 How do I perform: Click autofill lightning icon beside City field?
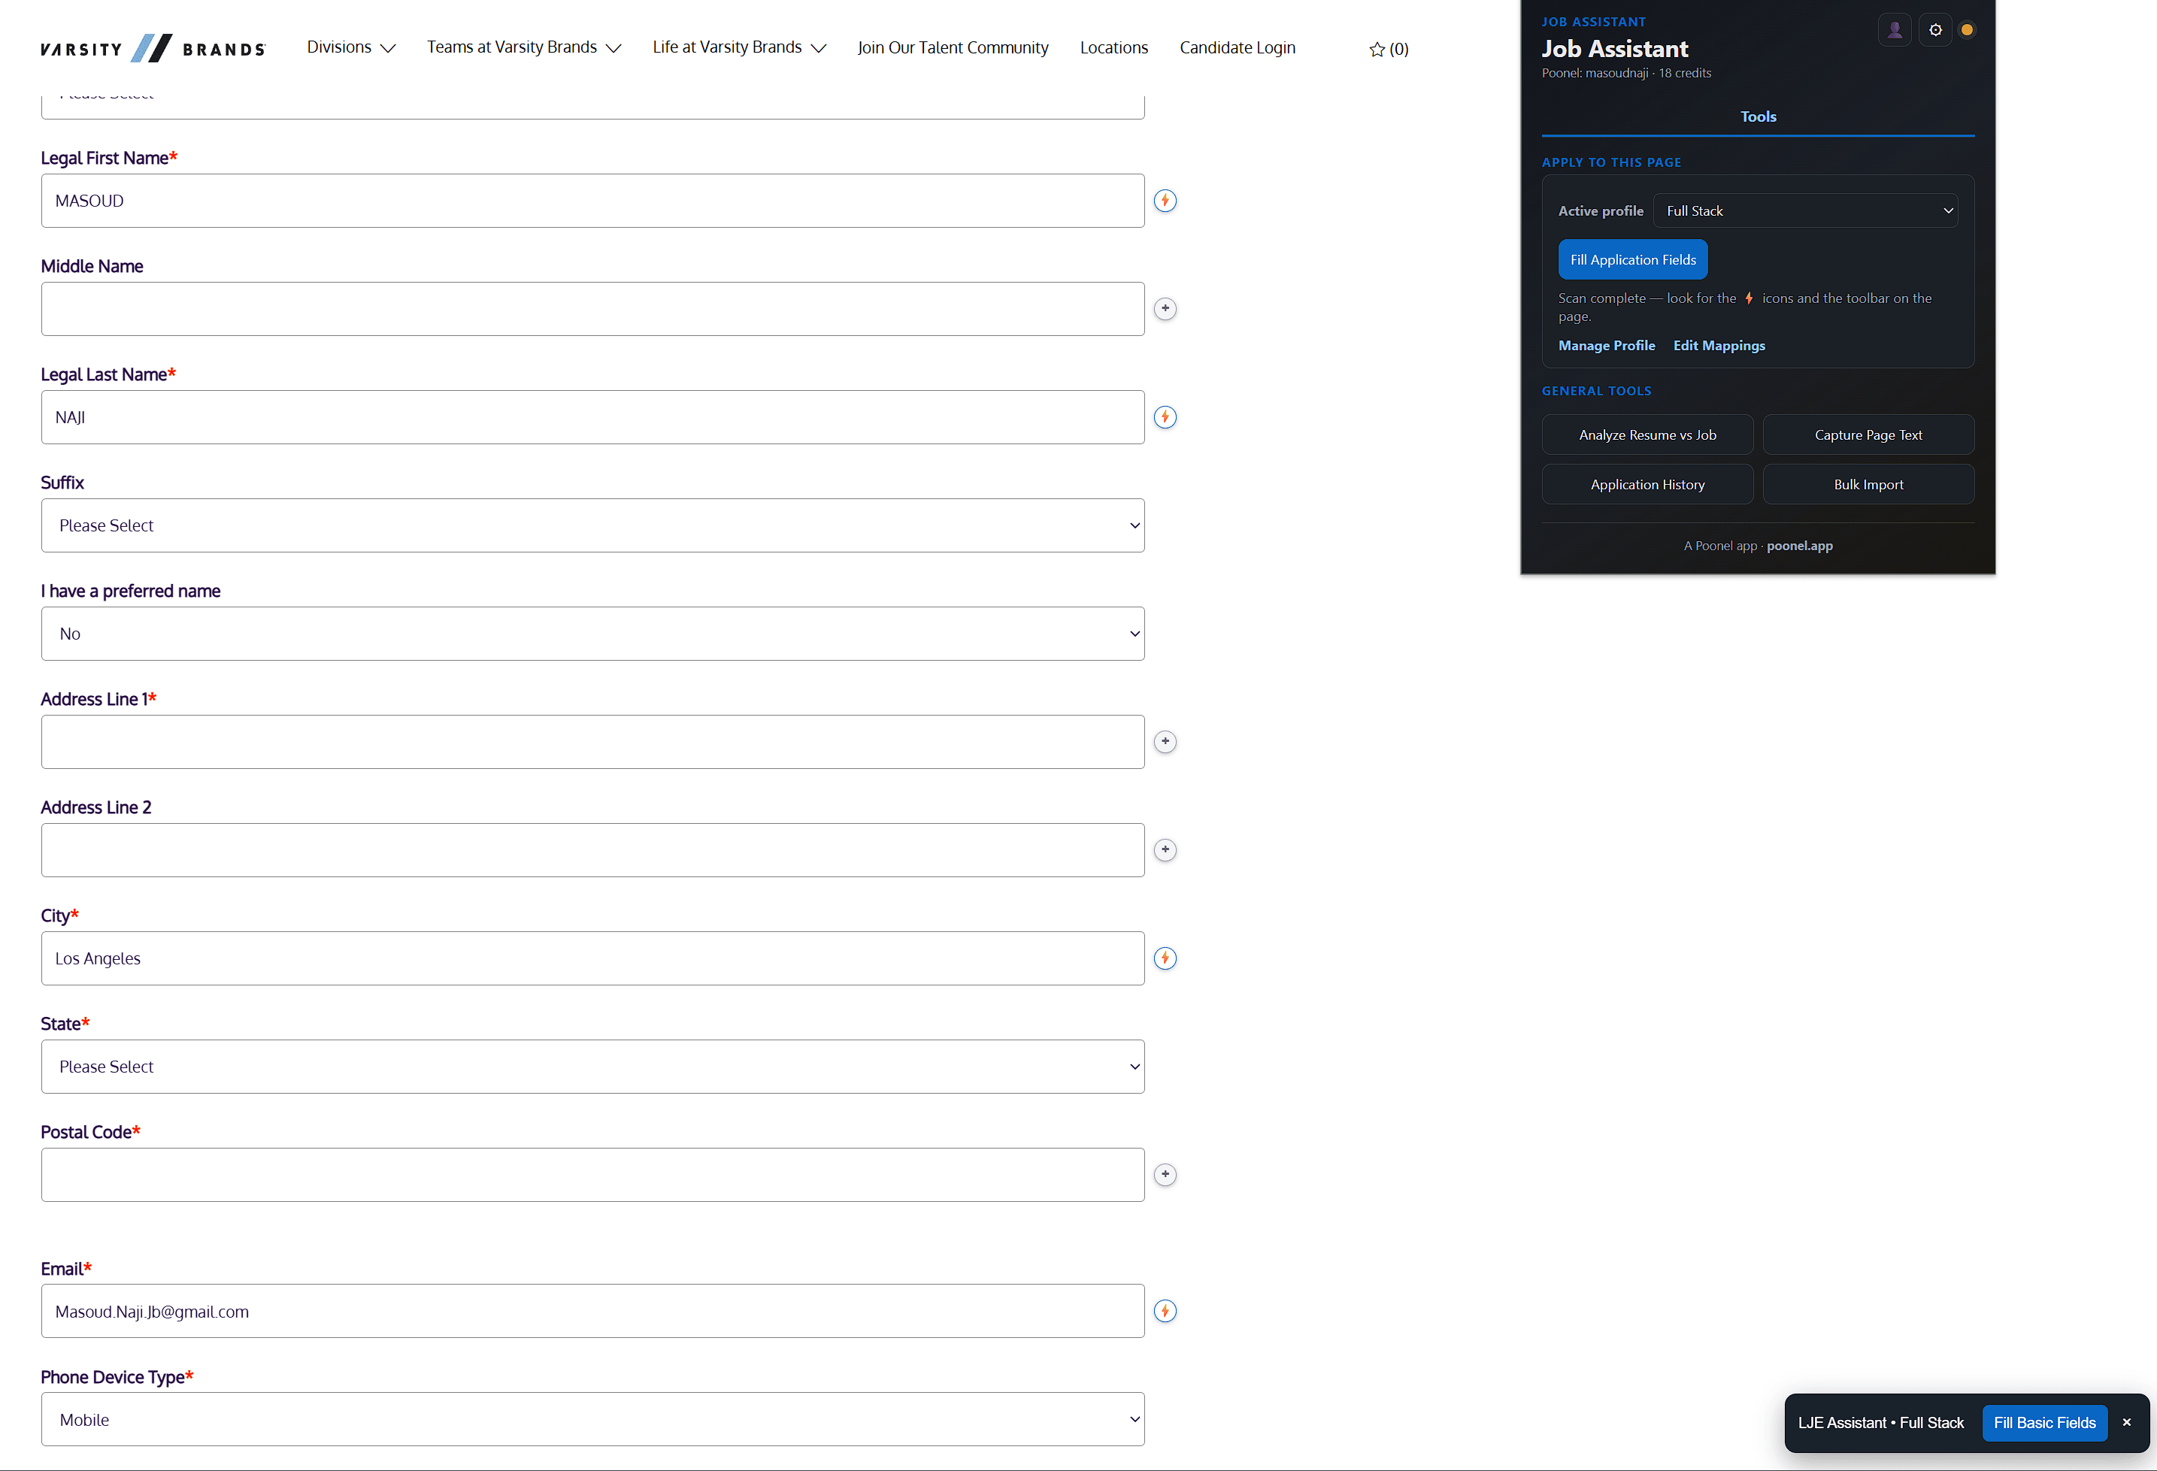point(1165,958)
